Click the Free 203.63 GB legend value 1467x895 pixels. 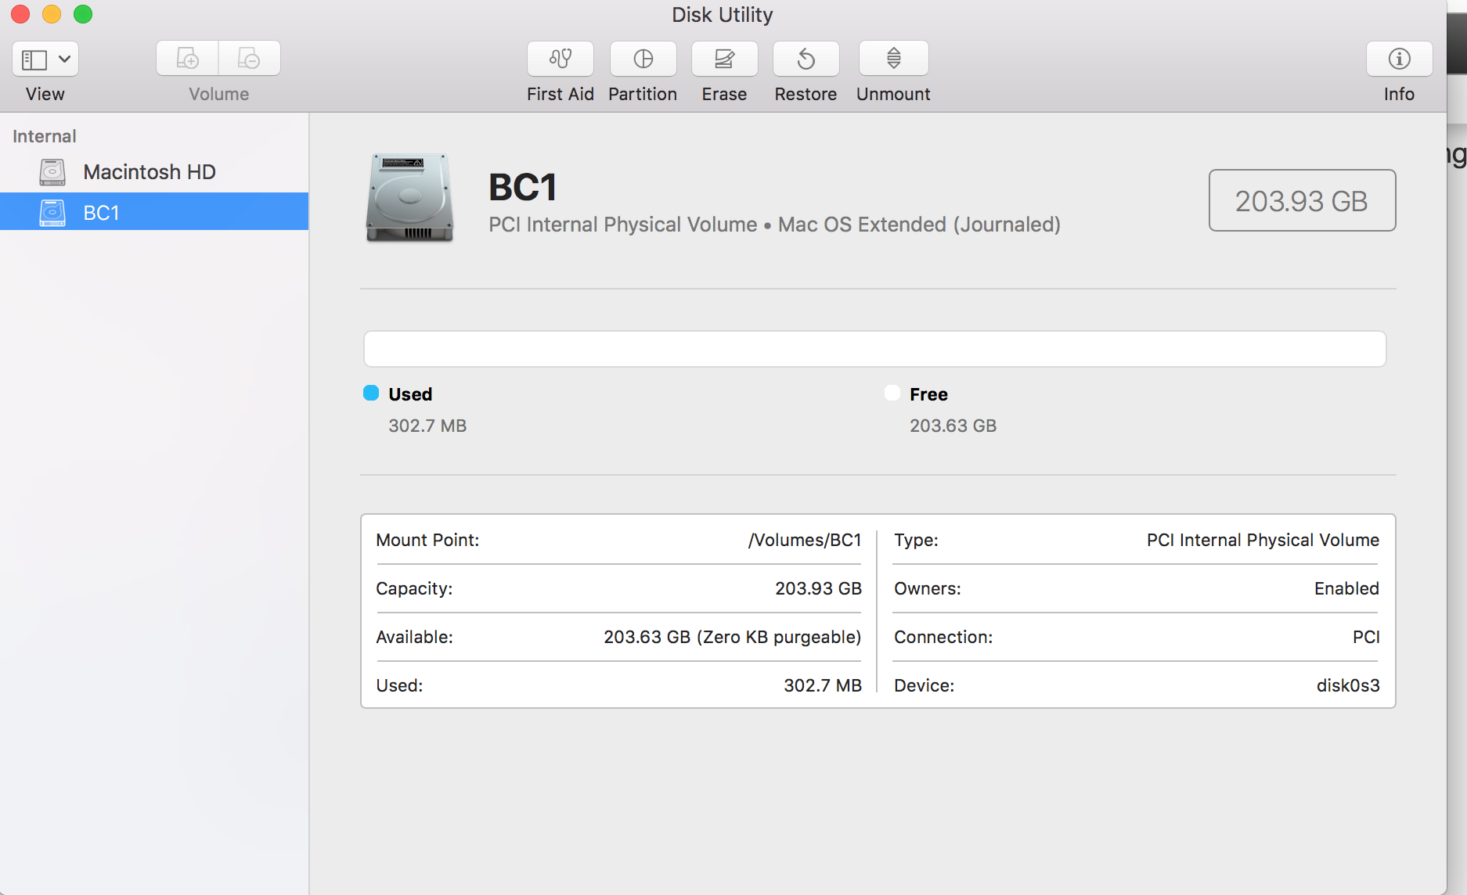953,426
